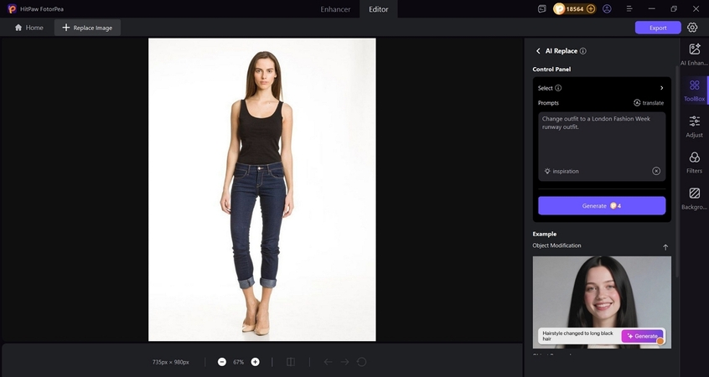
Task: Click the purple Generate button
Action: pyautogui.click(x=601, y=205)
